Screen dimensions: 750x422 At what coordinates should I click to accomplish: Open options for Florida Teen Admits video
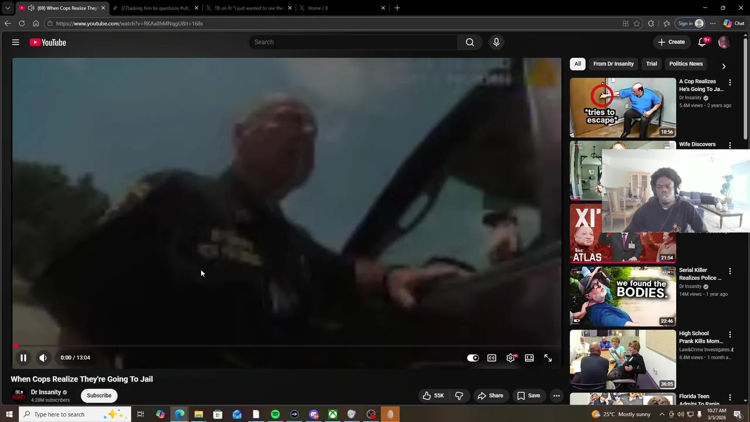pos(729,398)
